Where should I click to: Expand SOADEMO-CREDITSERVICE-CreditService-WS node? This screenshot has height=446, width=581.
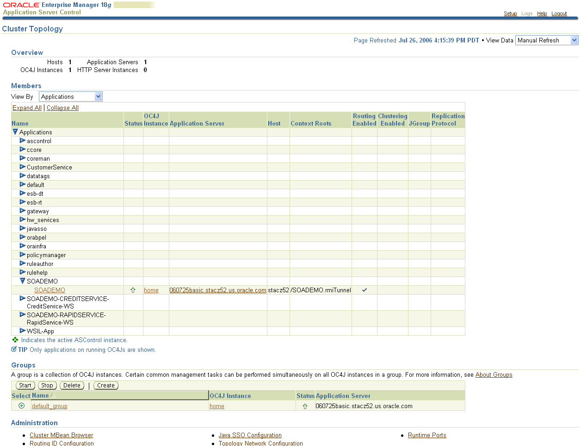coord(22,299)
